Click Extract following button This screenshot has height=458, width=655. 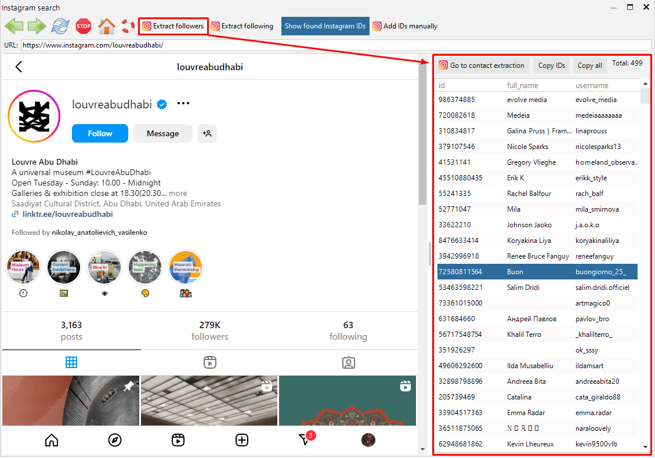[243, 26]
